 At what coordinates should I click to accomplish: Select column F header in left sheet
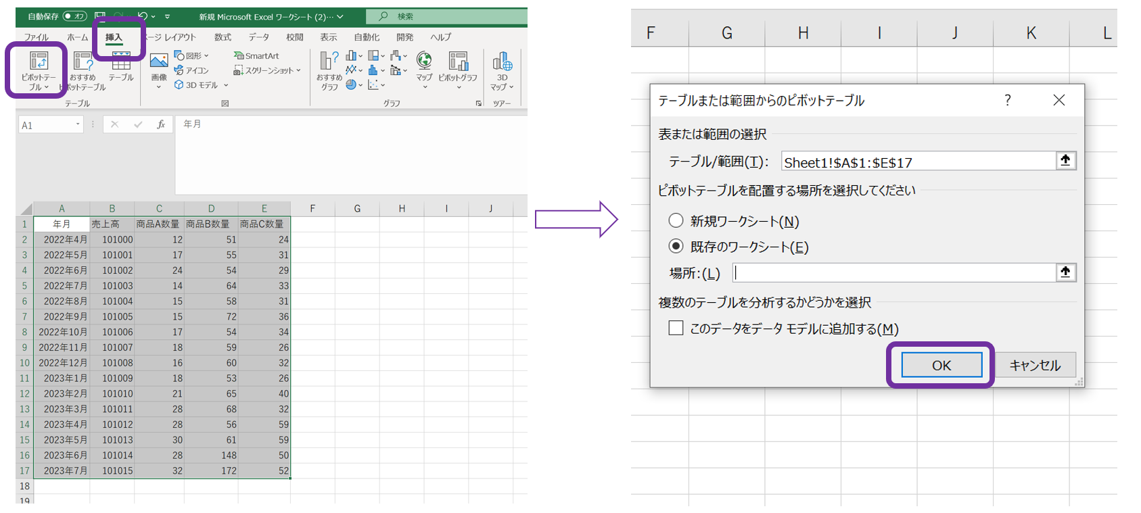312,209
